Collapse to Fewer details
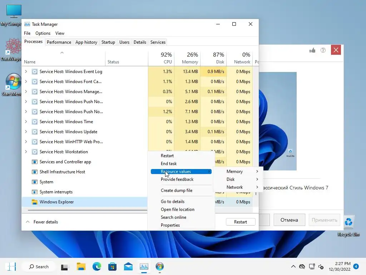 click(42, 222)
